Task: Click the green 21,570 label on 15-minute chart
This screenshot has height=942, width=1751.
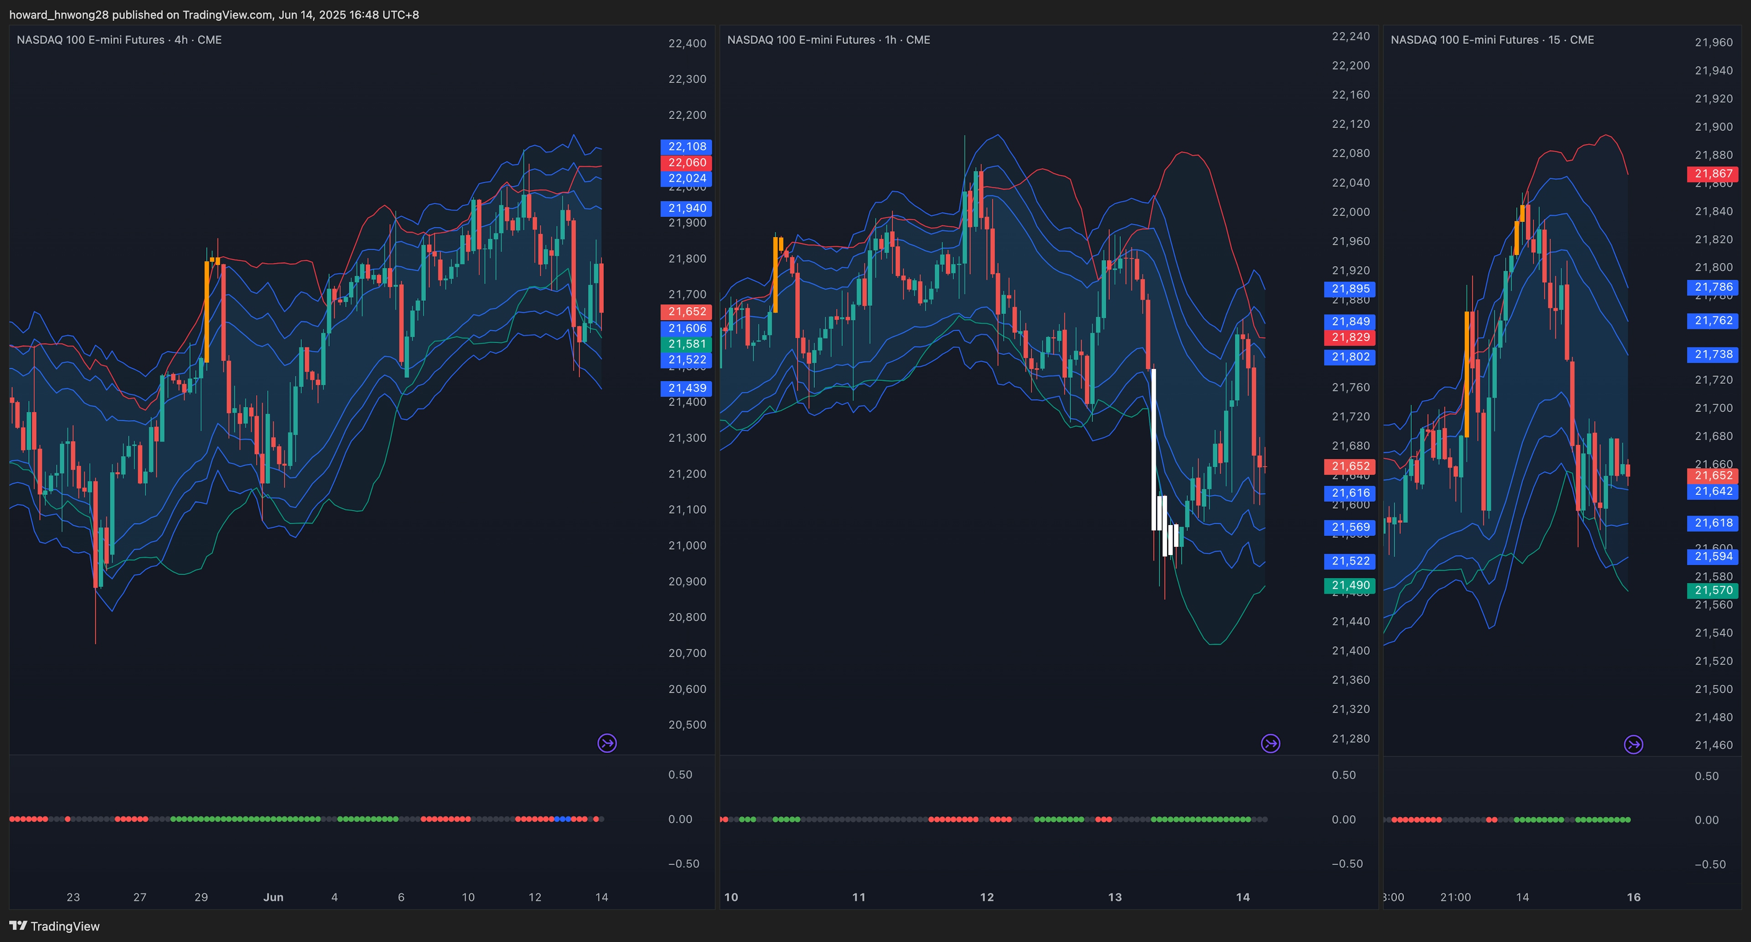Action: click(x=1713, y=590)
